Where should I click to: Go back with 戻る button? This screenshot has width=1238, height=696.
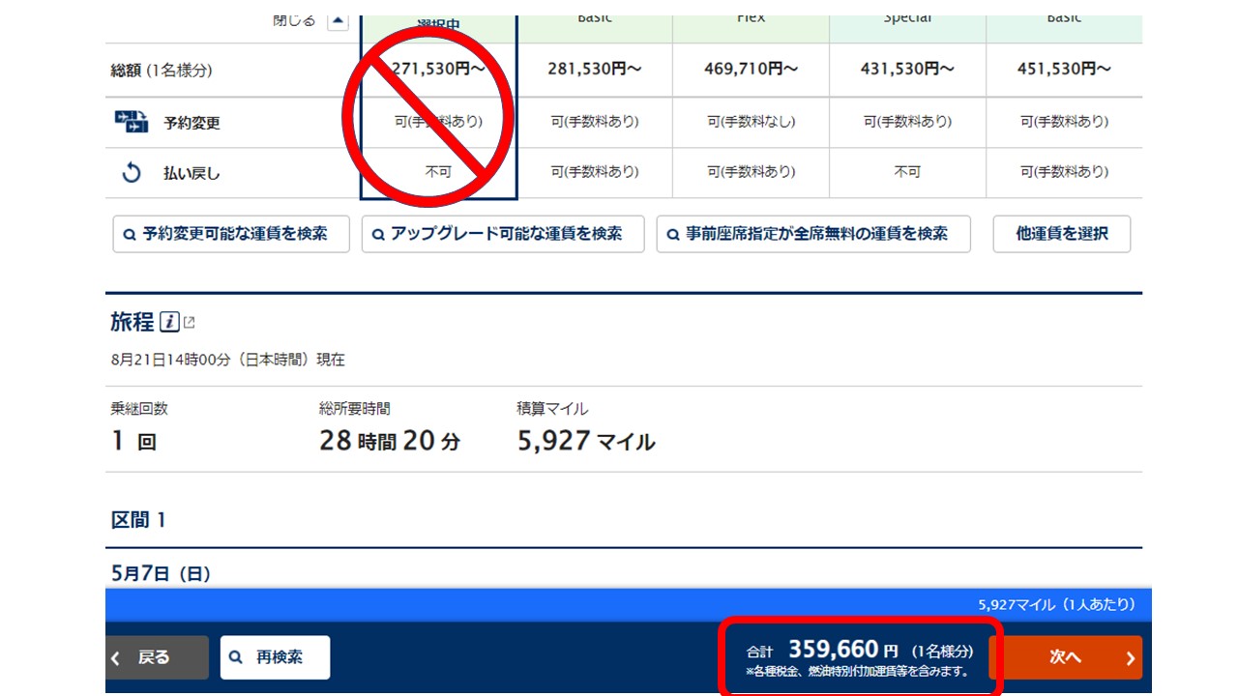pos(157,657)
